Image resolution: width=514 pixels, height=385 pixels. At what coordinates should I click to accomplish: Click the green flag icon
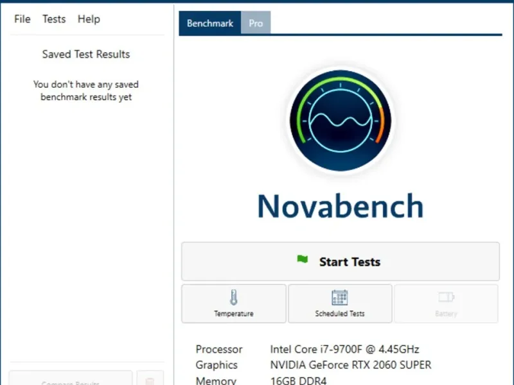tap(302, 259)
